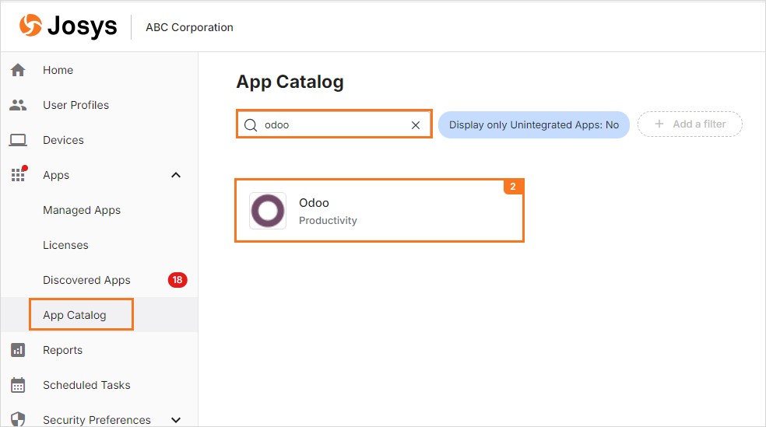The height and width of the screenshot is (427, 766).
Task: Go to User Profiles
Action: [76, 105]
